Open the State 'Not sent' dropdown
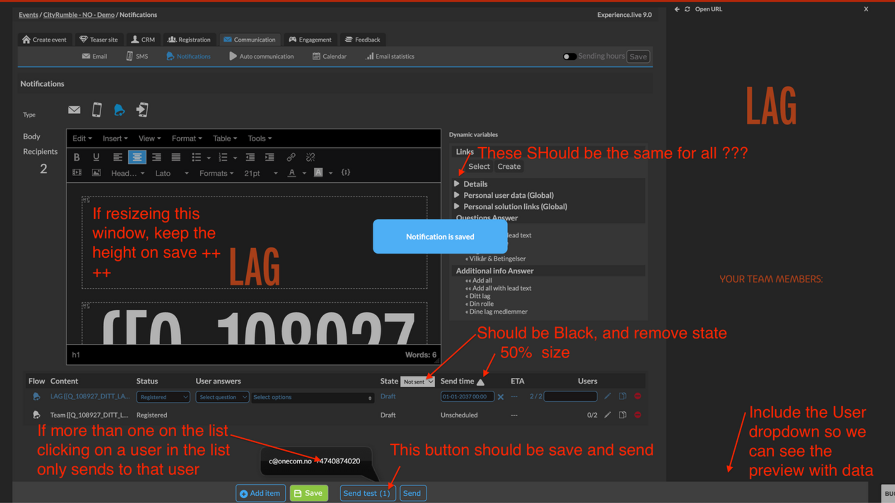Viewport: 895px width, 503px height. (x=417, y=382)
